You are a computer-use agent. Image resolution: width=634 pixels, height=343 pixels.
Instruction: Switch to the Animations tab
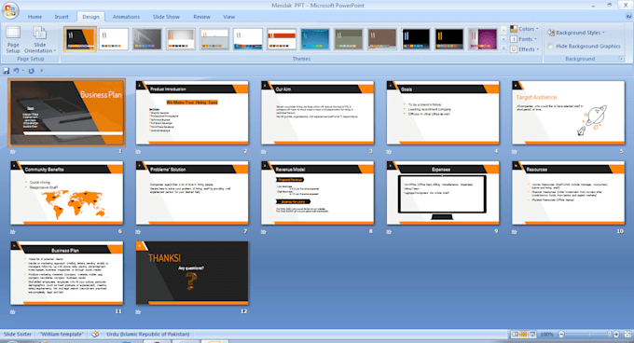coord(126,17)
